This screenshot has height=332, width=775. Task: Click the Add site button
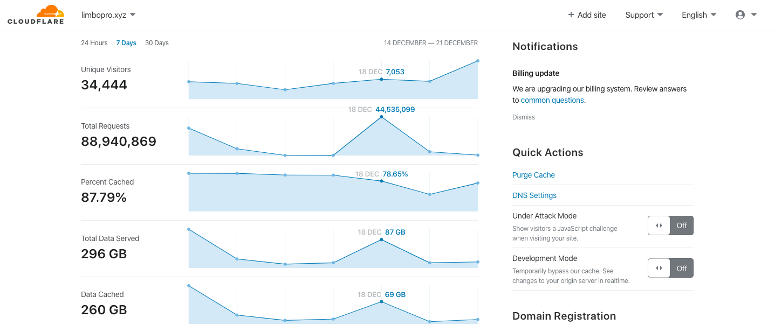pyautogui.click(x=587, y=15)
